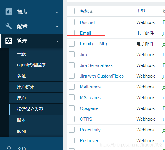Check the Discord row checkbox
The height and width of the screenshot is (150, 165).
coord(72,22)
